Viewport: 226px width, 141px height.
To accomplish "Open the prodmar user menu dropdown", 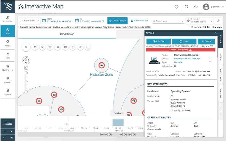I will (217, 7).
